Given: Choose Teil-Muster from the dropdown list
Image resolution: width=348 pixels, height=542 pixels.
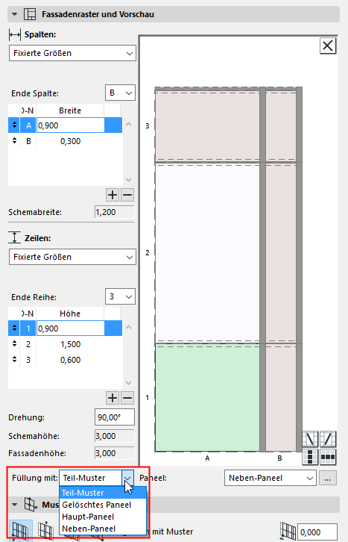Looking at the screenshot, I should 103,493.
